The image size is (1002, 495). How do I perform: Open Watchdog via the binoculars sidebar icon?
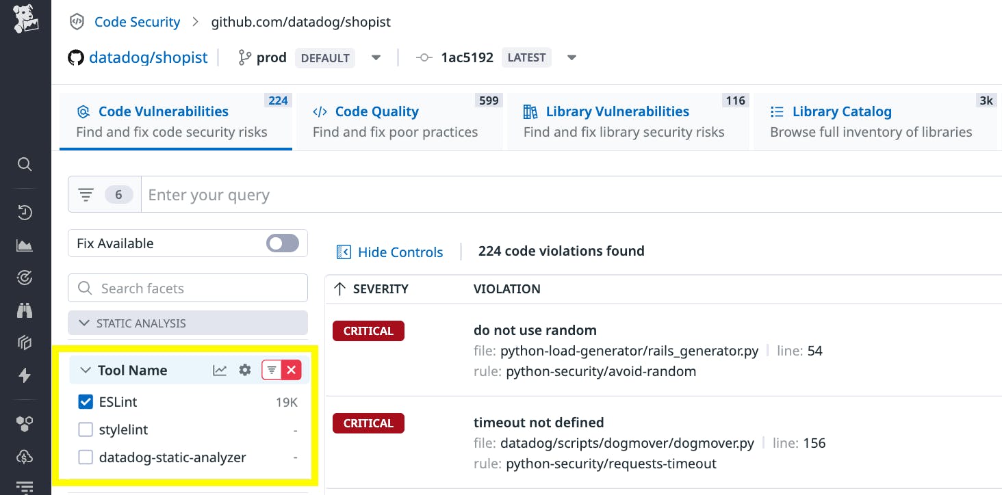pos(25,310)
